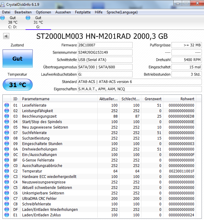This screenshot has width=204, height=220.
Task: Click the Firmware field 2BC10007
Action: pyautogui.click(x=105, y=45)
